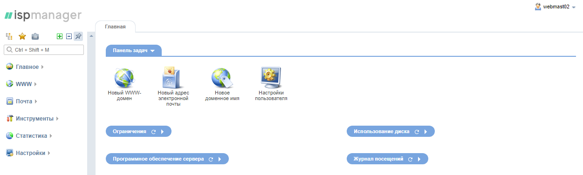This screenshot has height=175, width=583.
Task: Click the Статистика pie chart icon
Action: tap(9, 135)
